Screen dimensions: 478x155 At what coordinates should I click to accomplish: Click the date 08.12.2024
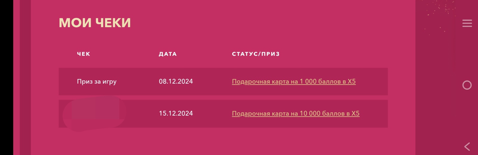176,82
